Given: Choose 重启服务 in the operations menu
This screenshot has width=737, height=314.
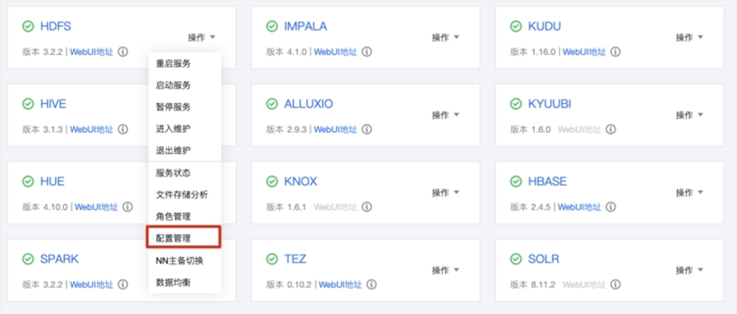Looking at the screenshot, I should [174, 64].
